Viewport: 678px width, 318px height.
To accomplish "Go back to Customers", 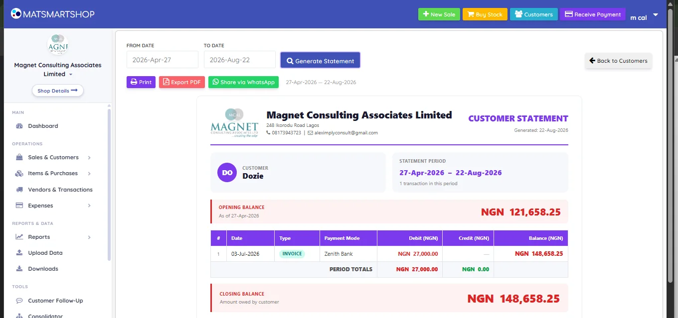I will click(618, 61).
